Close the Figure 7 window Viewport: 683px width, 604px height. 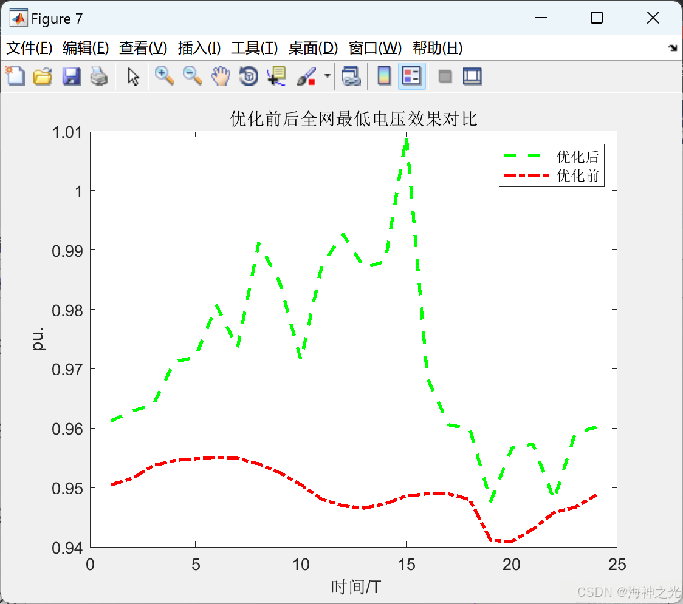coord(653,18)
